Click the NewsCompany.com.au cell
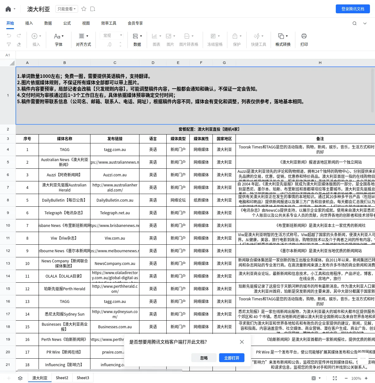375x383 pixels. (x=115, y=263)
